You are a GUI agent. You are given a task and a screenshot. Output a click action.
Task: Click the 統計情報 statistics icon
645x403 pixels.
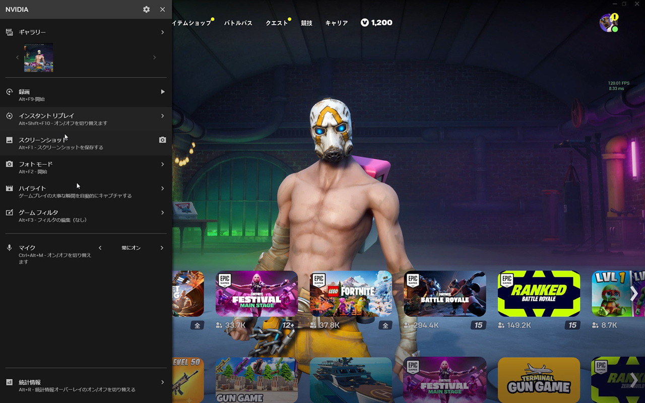pos(9,382)
